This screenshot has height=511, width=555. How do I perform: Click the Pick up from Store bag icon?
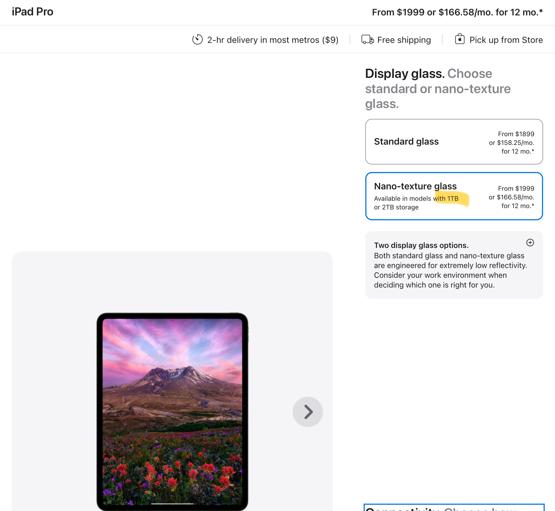pos(460,39)
